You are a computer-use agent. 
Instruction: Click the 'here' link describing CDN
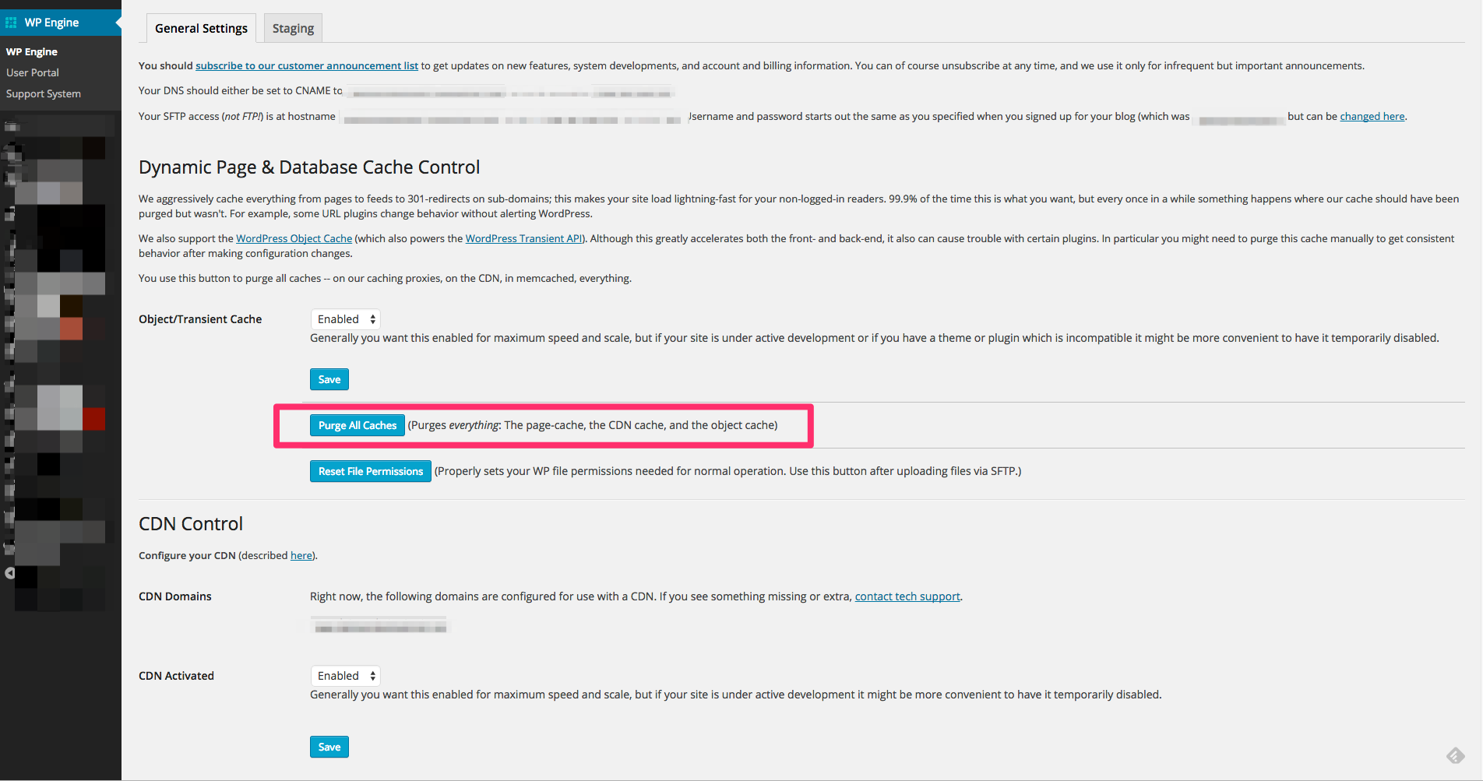301,556
